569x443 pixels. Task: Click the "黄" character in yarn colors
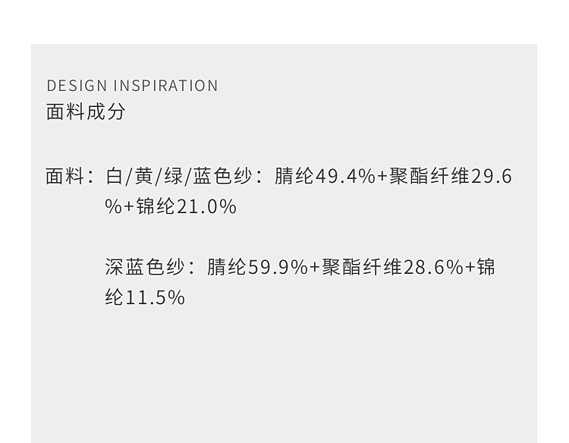pos(143,177)
